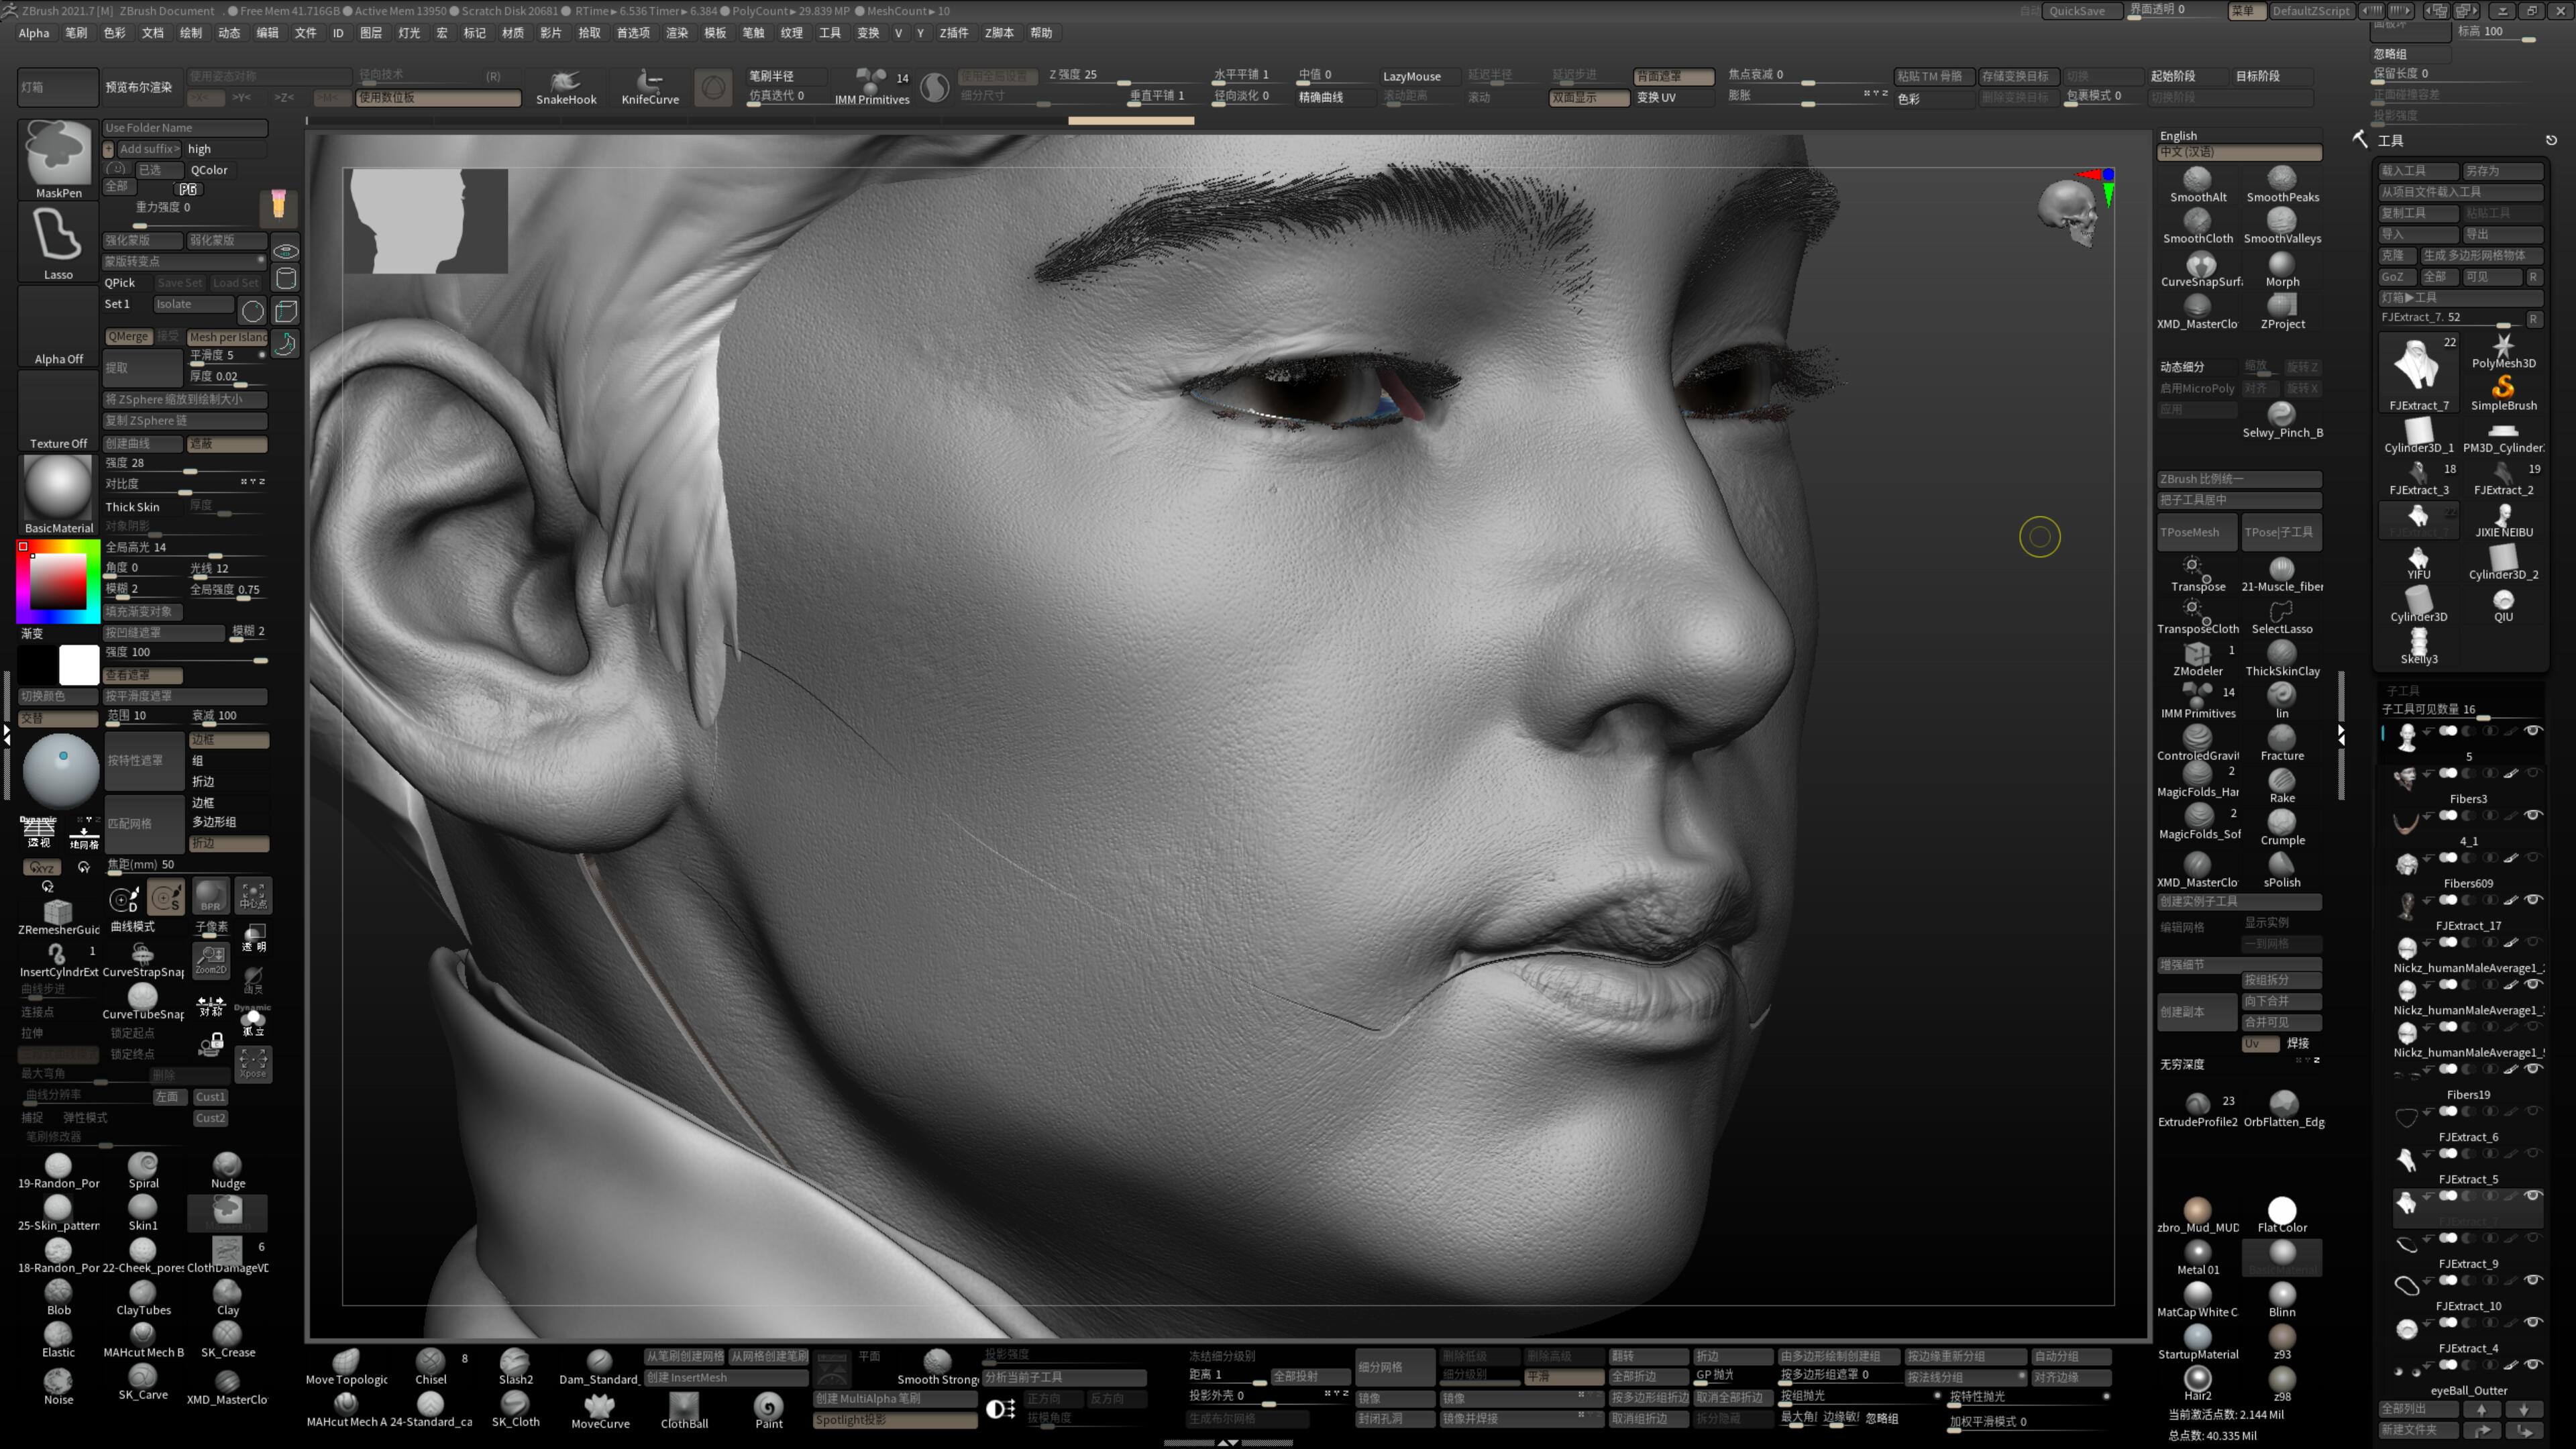Image resolution: width=2576 pixels, height=1449 pixels.
Task: Open the 灯箱▶工具 lightbox tools
Action: [x=2460, y=298]
